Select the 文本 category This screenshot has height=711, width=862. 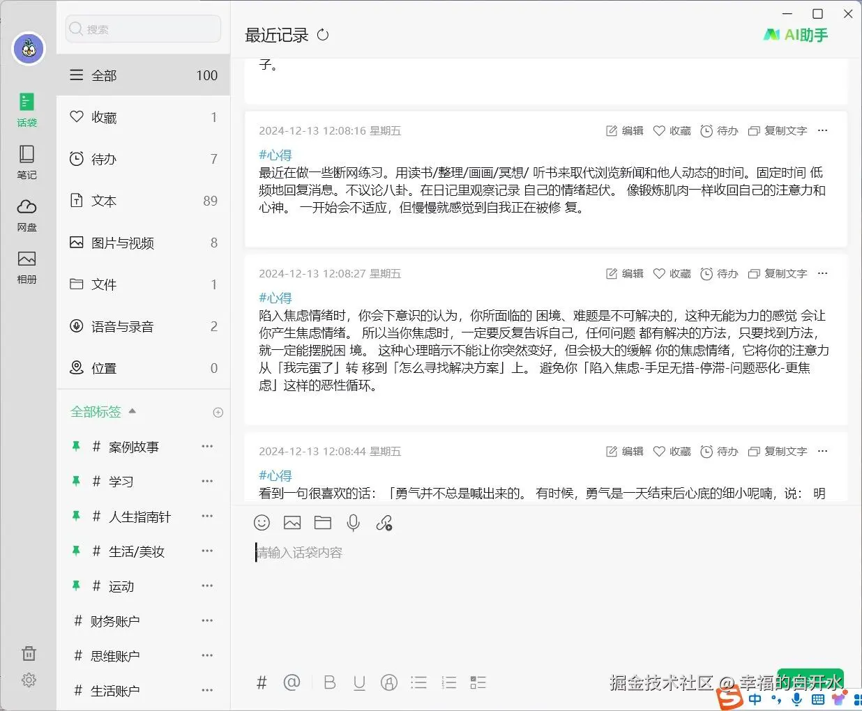pos(143,201)
